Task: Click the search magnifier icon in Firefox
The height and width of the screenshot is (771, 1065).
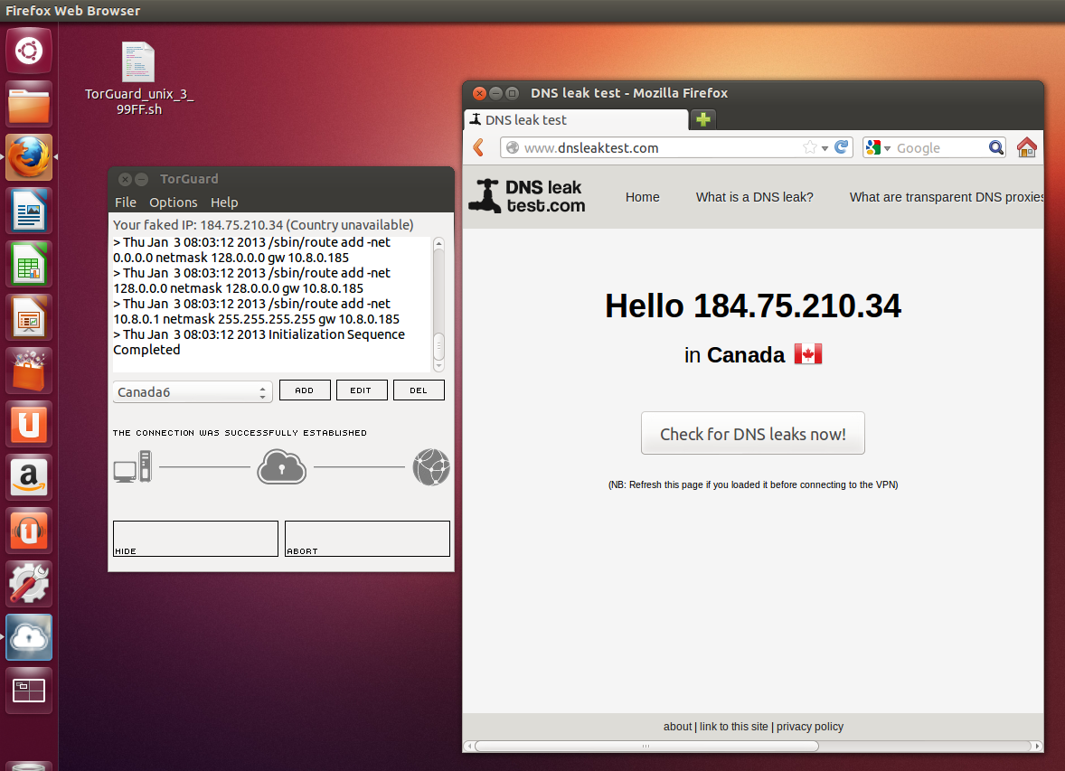Action: pyautogui.click(x=995, y=147)
